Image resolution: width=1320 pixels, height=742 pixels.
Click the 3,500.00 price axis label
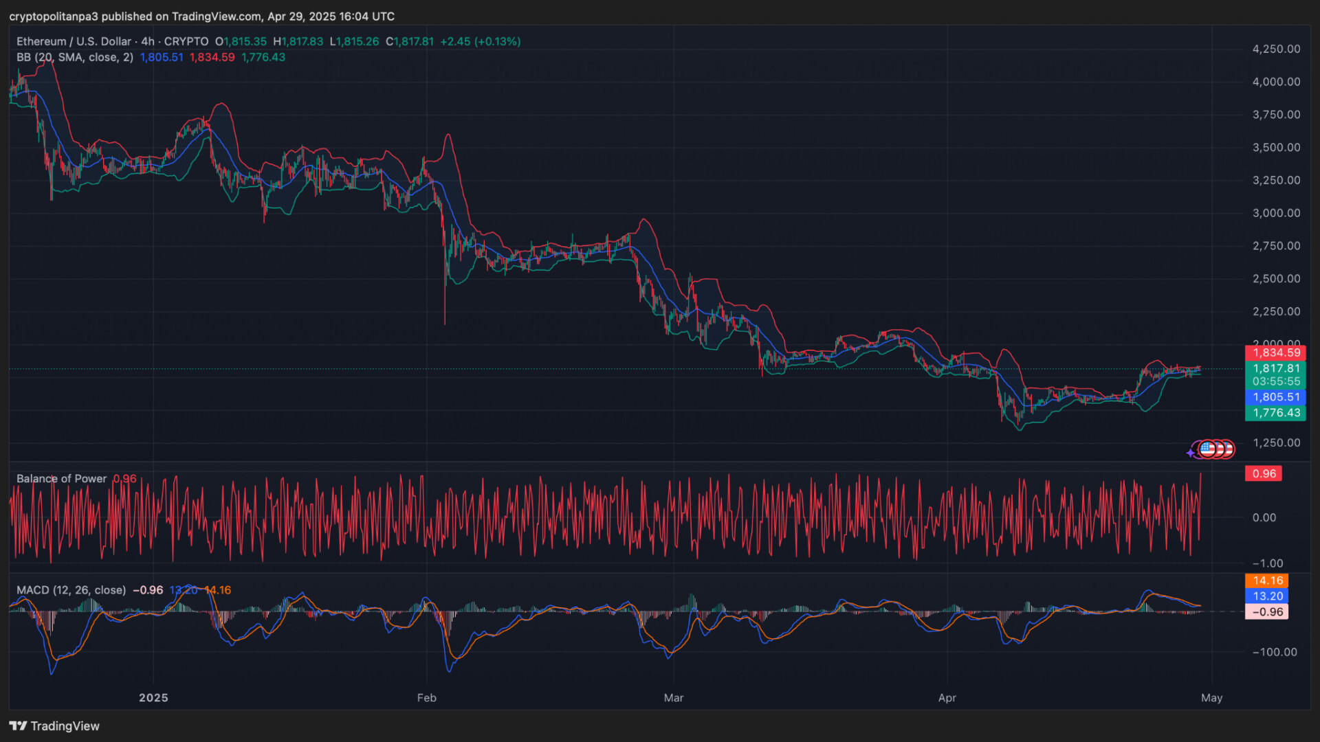(x=1276, y=148)
